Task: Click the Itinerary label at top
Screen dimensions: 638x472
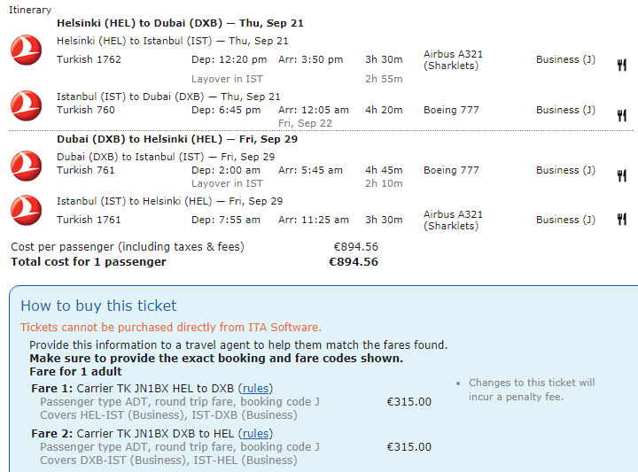Action: 30,10
